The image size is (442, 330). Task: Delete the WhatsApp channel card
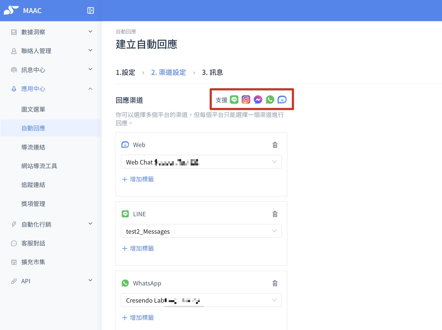coord(275,283)
